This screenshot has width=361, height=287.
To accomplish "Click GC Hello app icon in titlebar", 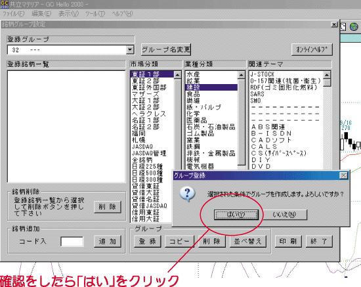I will pos(5,4).
